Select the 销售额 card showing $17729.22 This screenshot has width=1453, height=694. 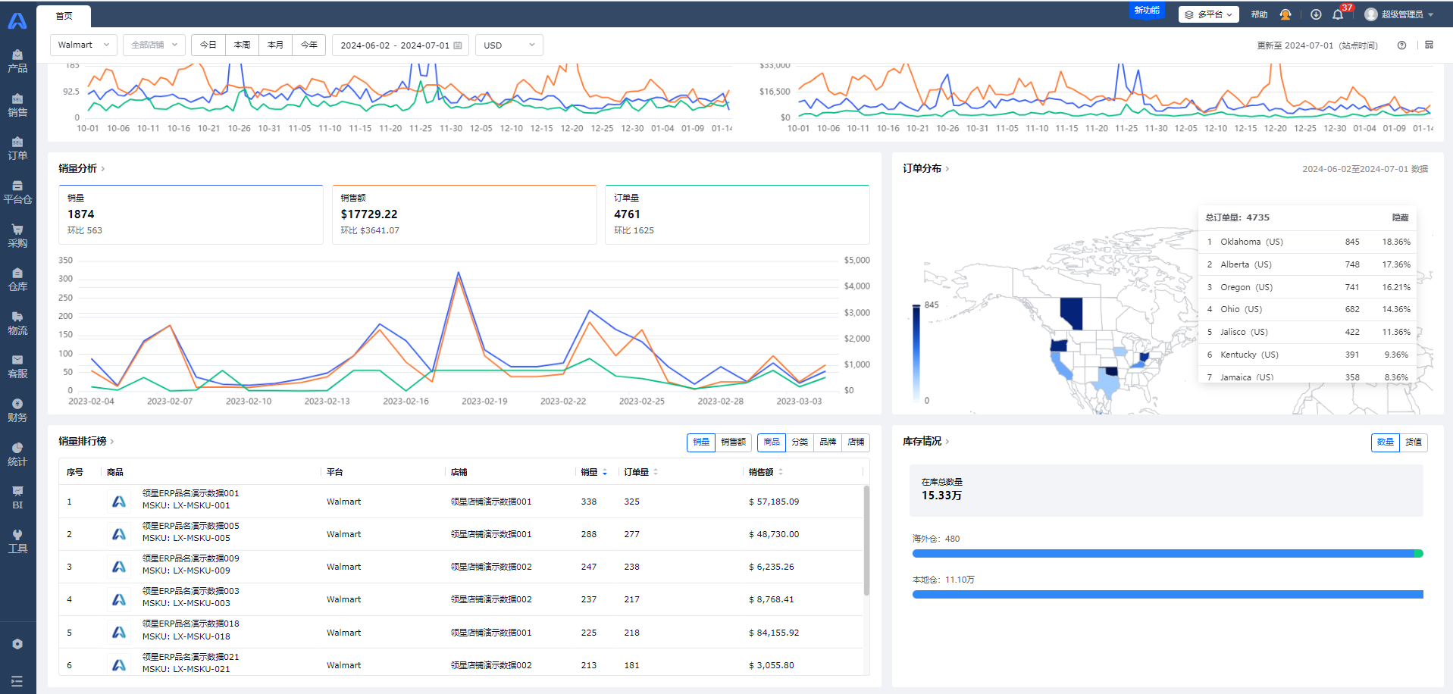click(465, 214)
